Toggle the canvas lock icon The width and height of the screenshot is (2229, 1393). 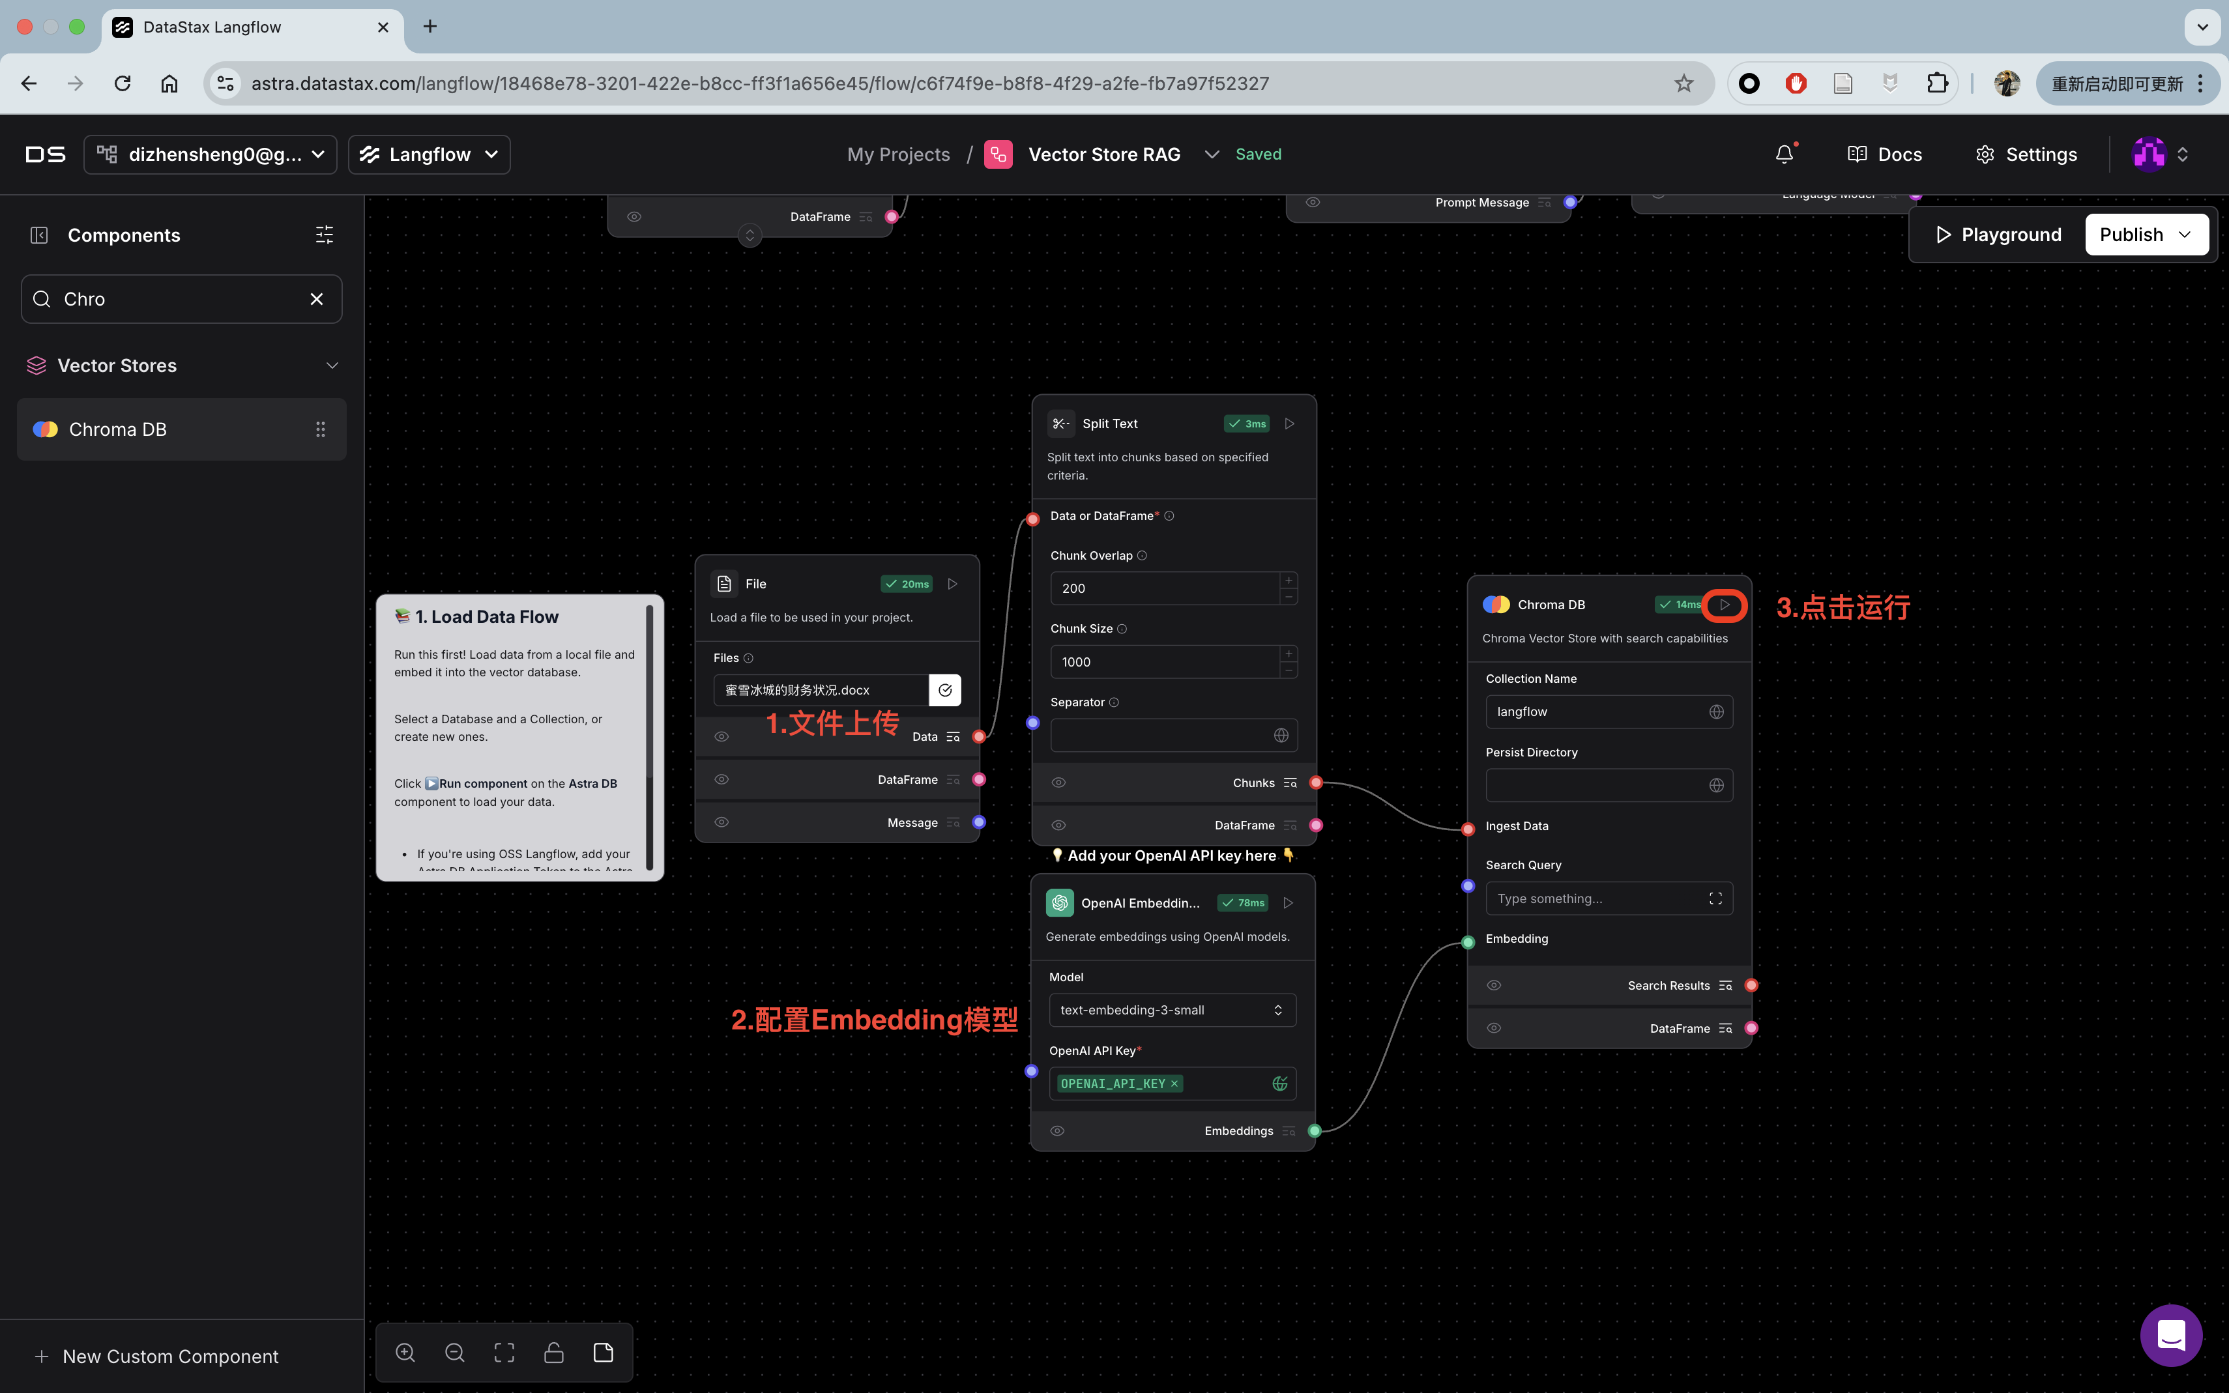(554, 1353)
